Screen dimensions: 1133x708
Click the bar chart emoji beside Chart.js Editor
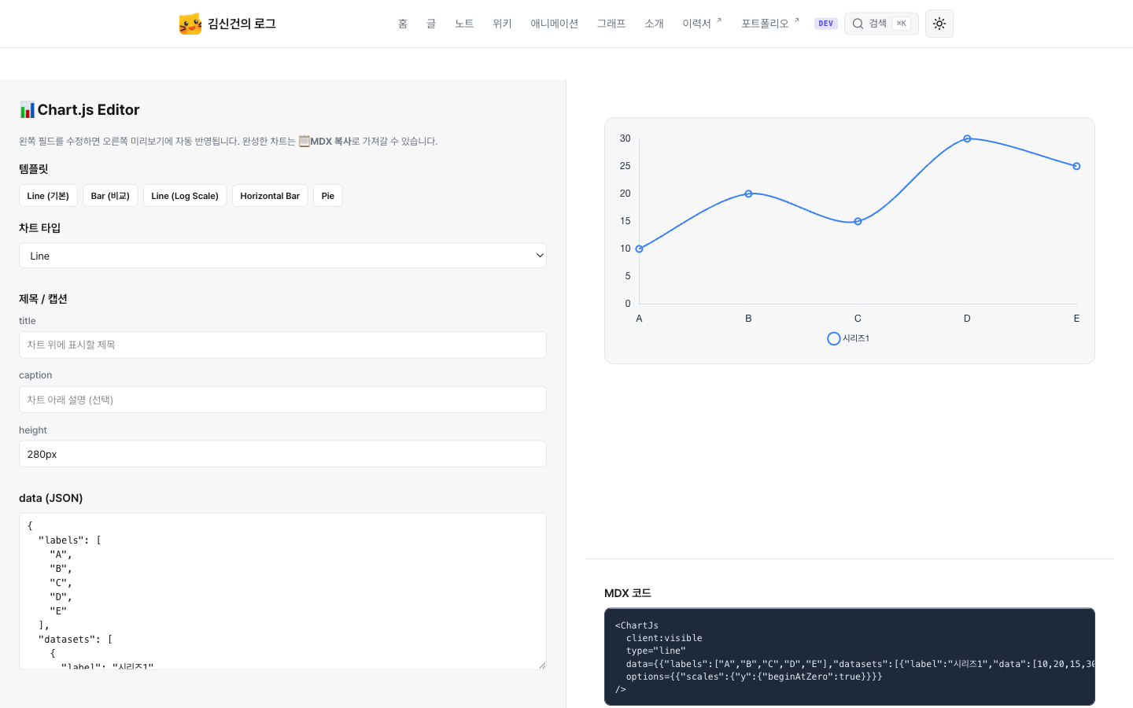(x=28, y=110)
